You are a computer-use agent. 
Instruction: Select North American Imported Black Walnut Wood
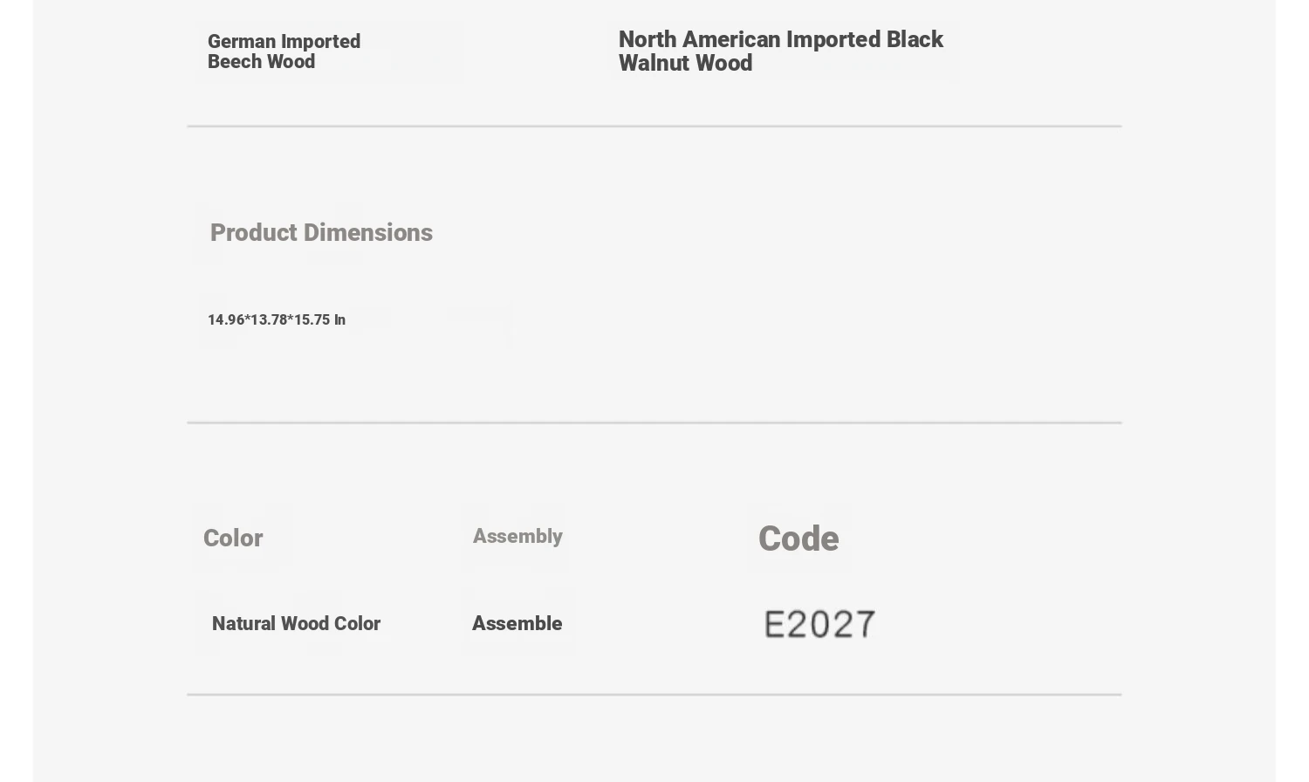[x=781, y=51]
